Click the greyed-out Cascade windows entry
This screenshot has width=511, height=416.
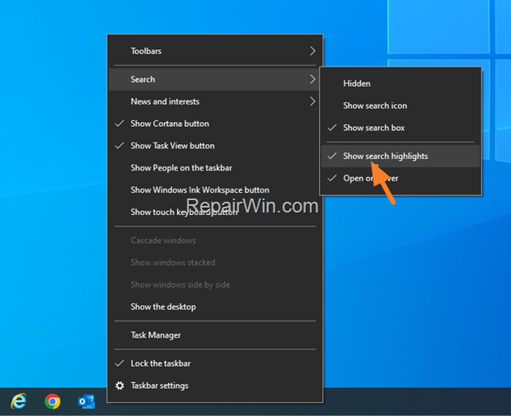click(215, 241)
